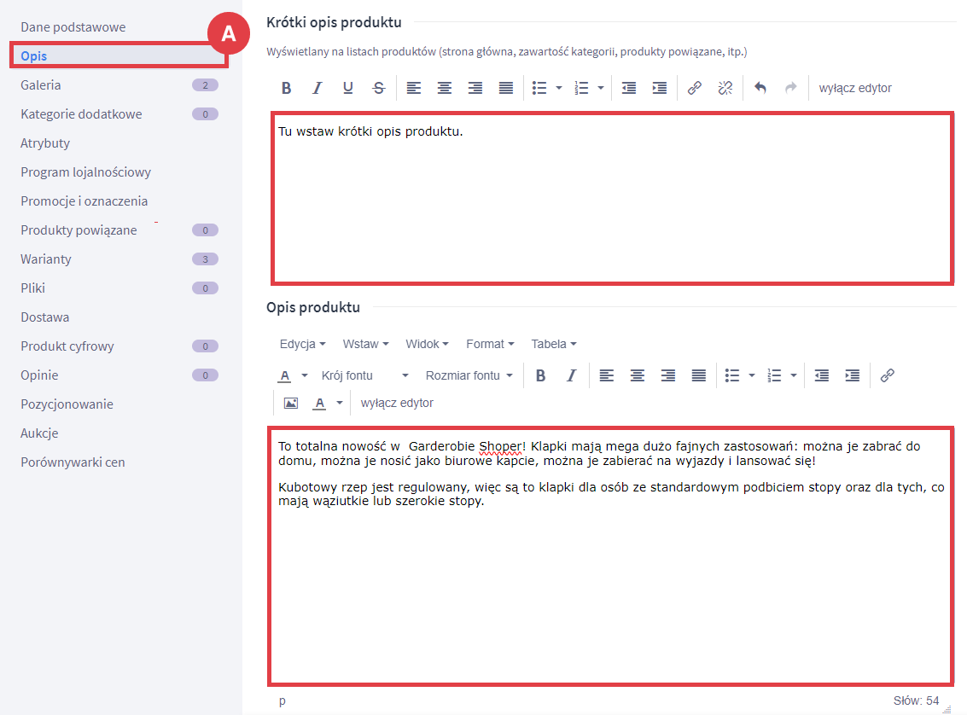Toggle italic in product description toolbar
Image resolution: width=967 pixels, height=715 pixels.
(572, 375)
